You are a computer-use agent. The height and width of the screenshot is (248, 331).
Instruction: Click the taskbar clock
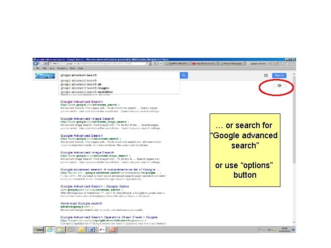(x=284, y=230)
